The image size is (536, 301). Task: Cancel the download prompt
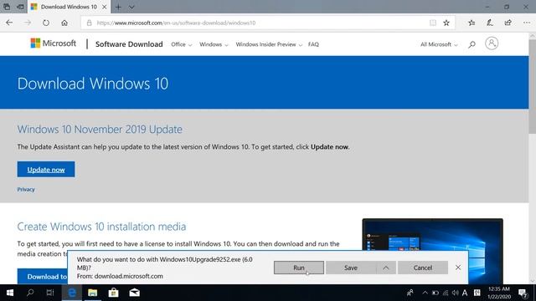pyautogui.click(x=423, y=268)
